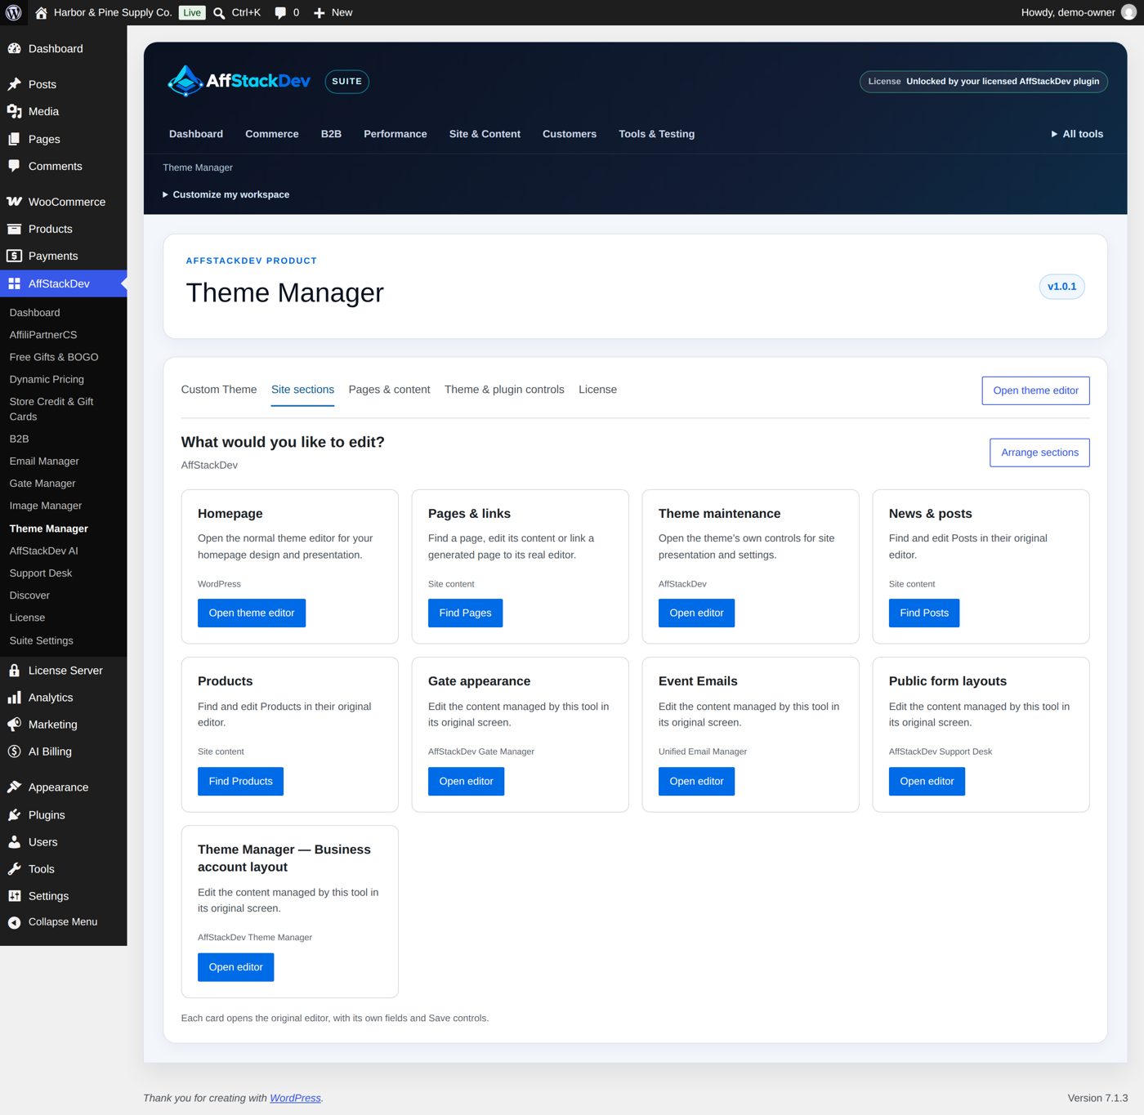
Task: Click the Users person icon in the sidebar
Action: point(14,842)
